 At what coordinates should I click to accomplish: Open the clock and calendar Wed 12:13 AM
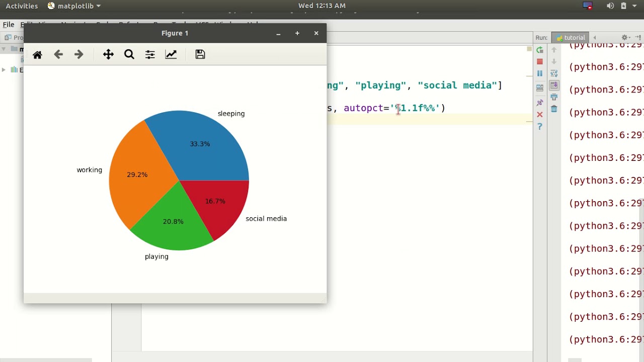coord(322,6)
